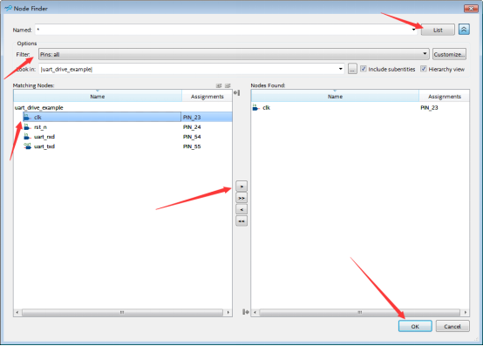Click the Assignments column header in Nodes Found

click(x=444, y=97)
